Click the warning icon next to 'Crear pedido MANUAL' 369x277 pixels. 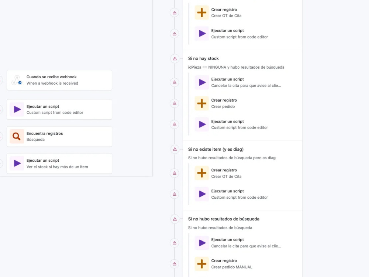click(x=175, y=264)
